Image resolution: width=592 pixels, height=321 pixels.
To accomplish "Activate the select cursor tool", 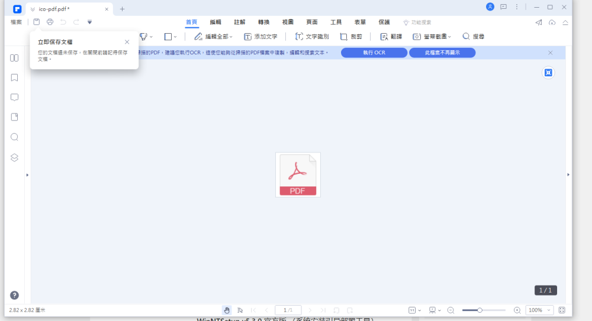I will pyautogui.click(x=240, y=310).
